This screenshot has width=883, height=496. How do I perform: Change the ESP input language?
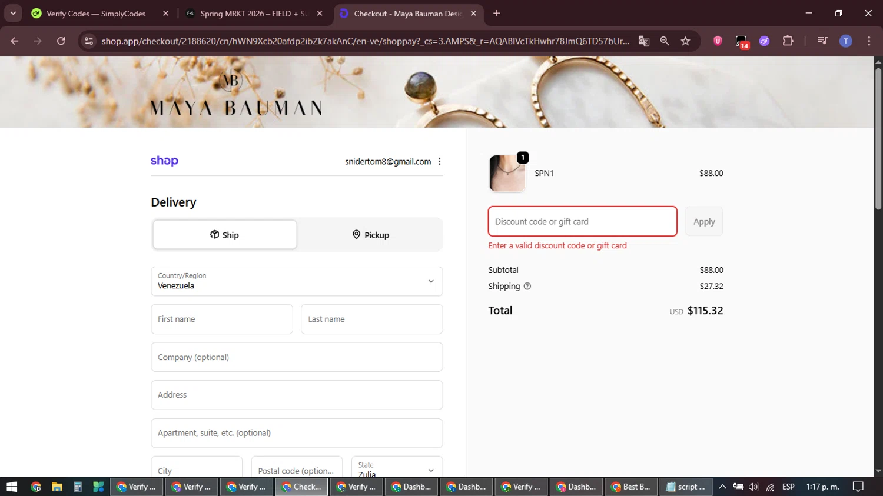tap(788, 487)
